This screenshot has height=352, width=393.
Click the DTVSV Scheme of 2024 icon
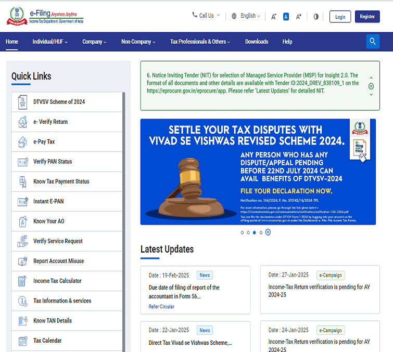click(22, 102)
